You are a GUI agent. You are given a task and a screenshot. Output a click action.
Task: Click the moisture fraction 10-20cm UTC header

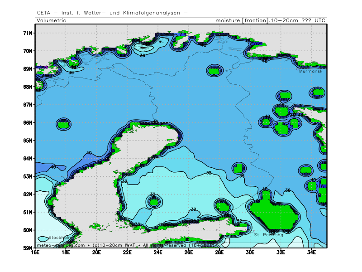tap(271, 20)
